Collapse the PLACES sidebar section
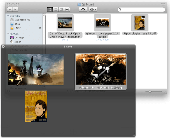Screen dimensions: 170x138 pyautogui.click(x=8, y=34)
